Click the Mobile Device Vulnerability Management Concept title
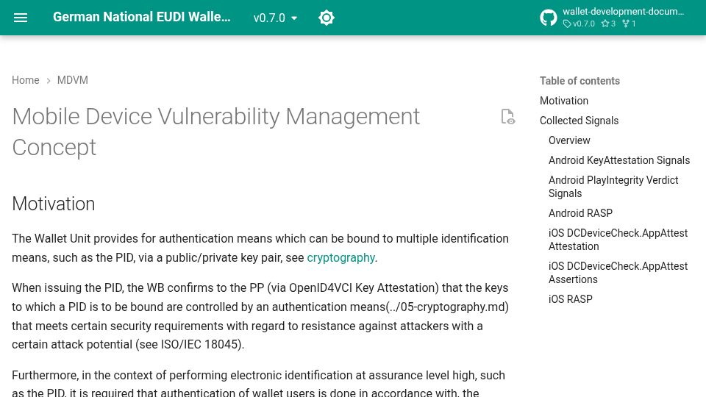The width and height of the screenshot is (706, 397). 215,132
